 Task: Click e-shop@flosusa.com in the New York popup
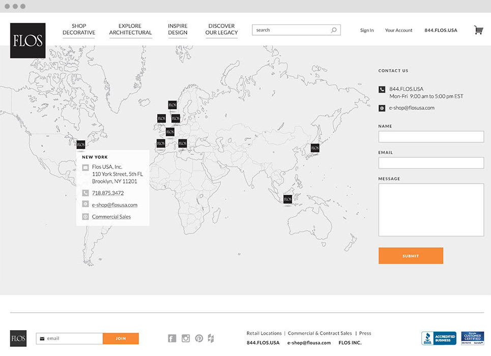pos(114,205)
